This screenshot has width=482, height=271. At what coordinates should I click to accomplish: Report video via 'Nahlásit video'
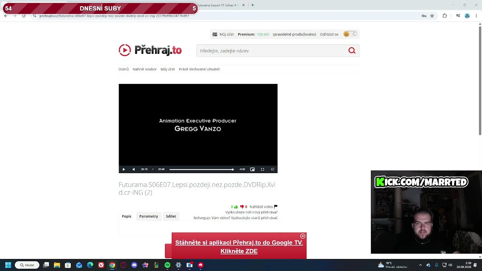[264, 207]
